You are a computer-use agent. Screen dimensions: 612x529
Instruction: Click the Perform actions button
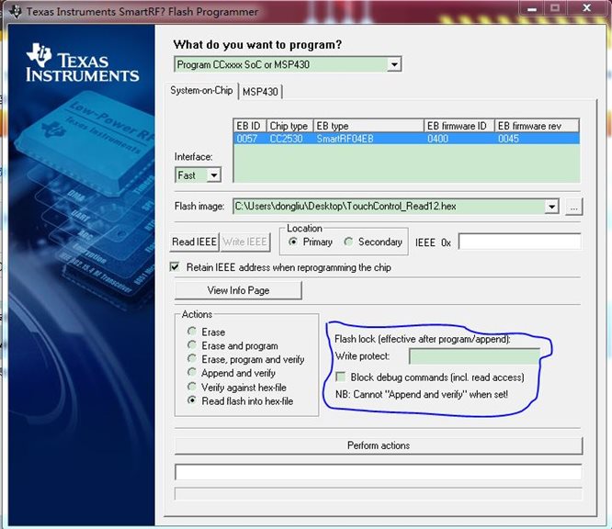[x=379, y=445]
